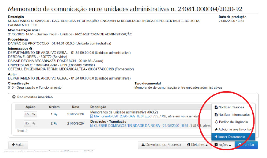
Task: Click the key icon button in row 2
Action: 34,123
